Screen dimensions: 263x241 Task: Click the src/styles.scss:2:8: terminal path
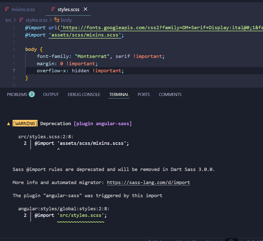pyautogui.click(x=46, y=137)
